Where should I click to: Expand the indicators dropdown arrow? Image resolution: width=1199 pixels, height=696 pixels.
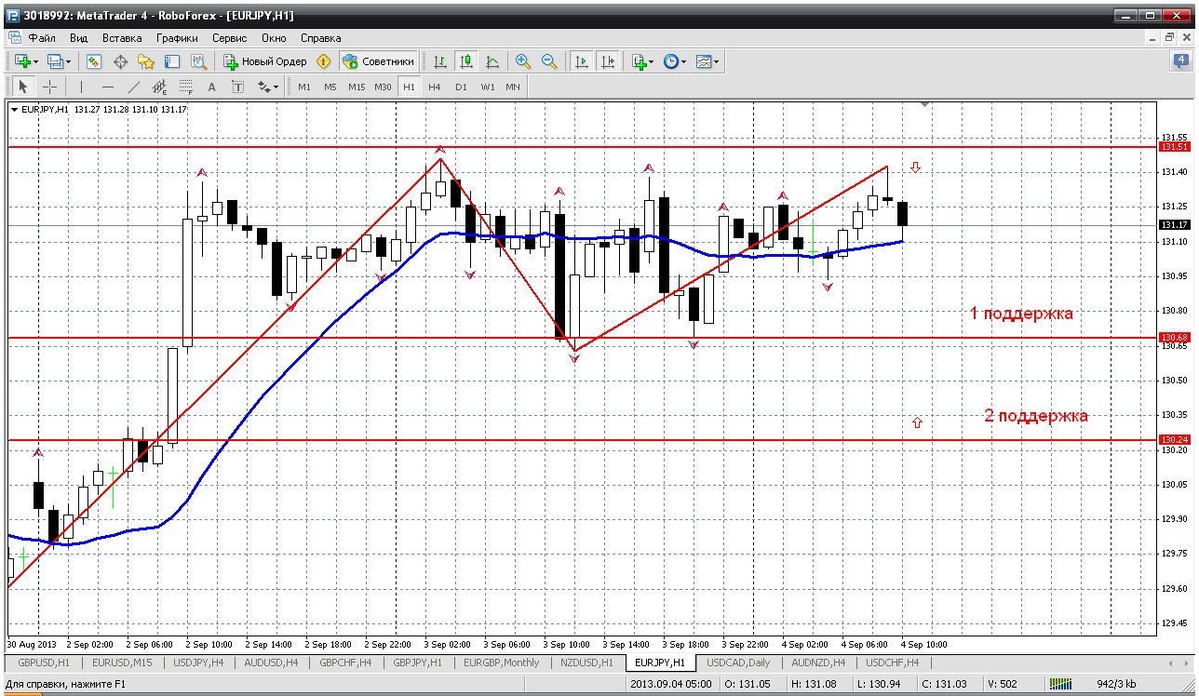(651, 61)
